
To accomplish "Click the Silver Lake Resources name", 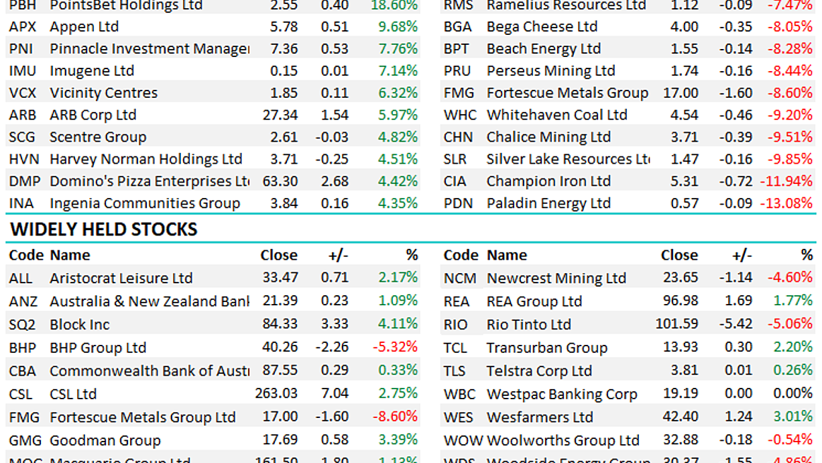I will point(569,160).
